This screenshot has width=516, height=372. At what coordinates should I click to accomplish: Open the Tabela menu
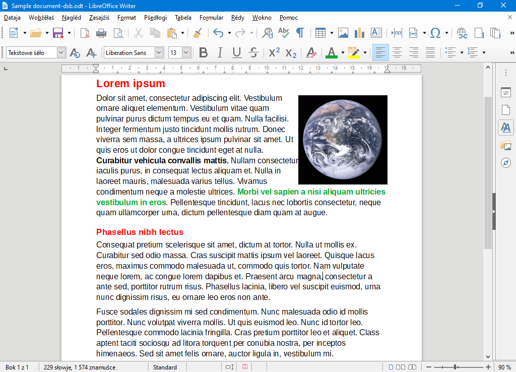183,18
